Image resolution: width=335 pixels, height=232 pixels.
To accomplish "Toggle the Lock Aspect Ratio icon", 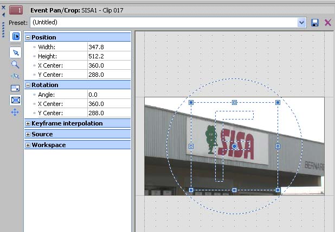I will (15, 88).
